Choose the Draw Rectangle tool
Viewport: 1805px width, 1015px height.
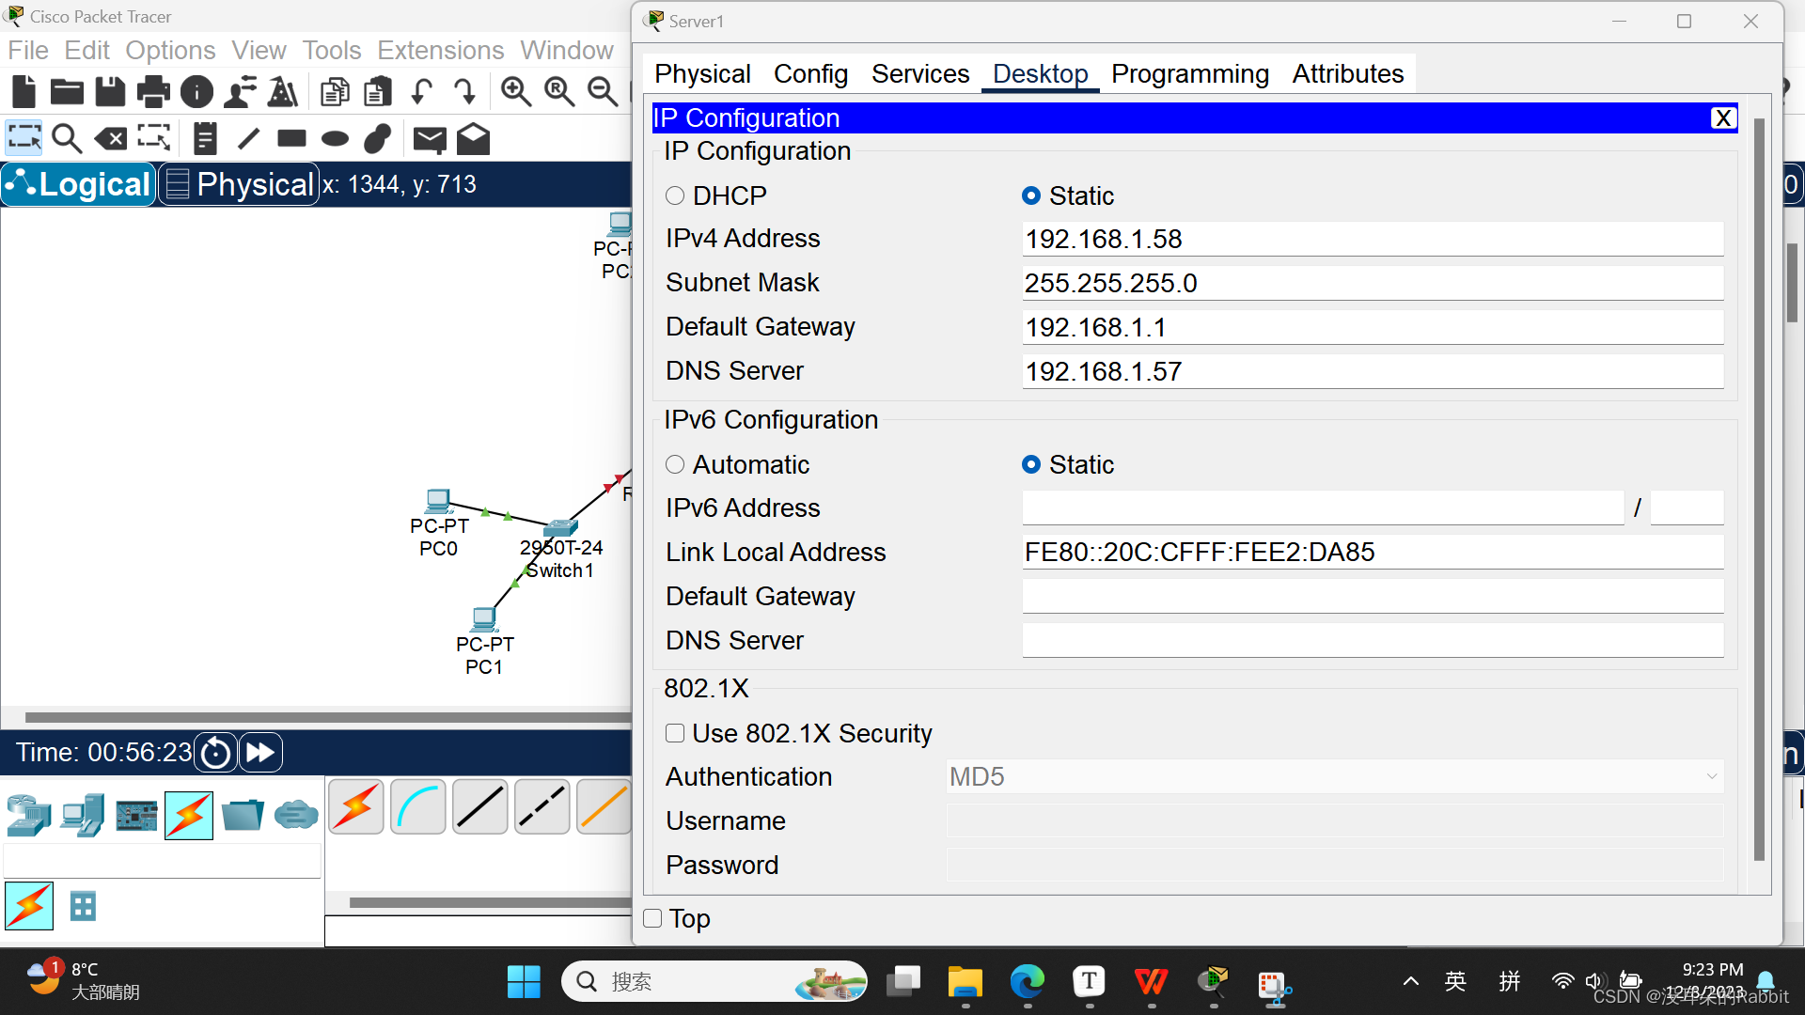(291, 138)
